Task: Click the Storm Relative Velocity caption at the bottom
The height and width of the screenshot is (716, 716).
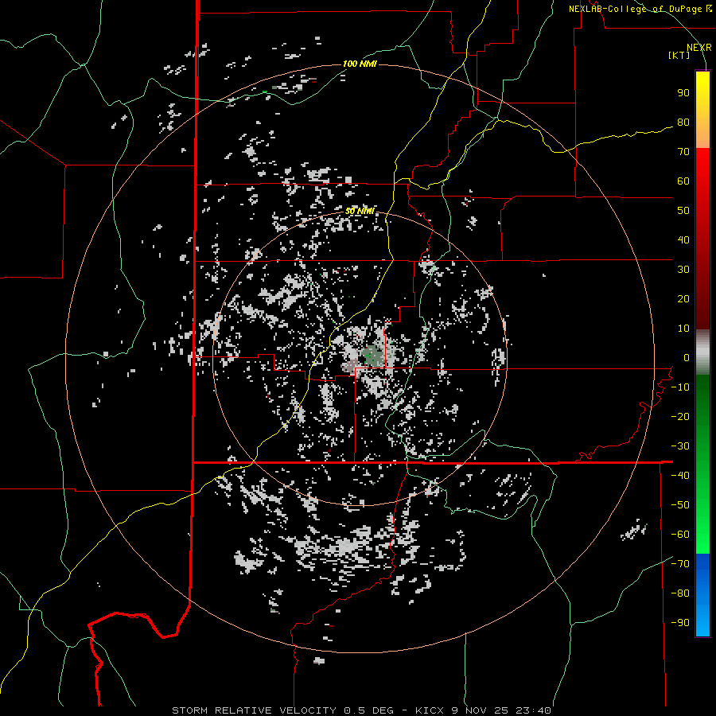Action: click(361, 710)
